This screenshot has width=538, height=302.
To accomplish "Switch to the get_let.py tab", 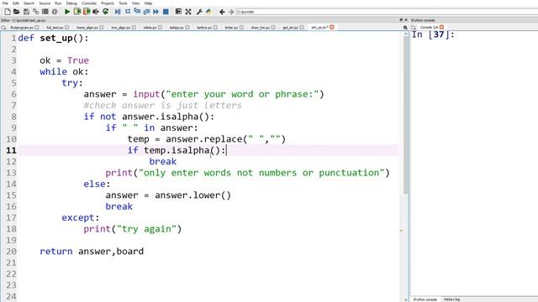I will tap(290, 28).
